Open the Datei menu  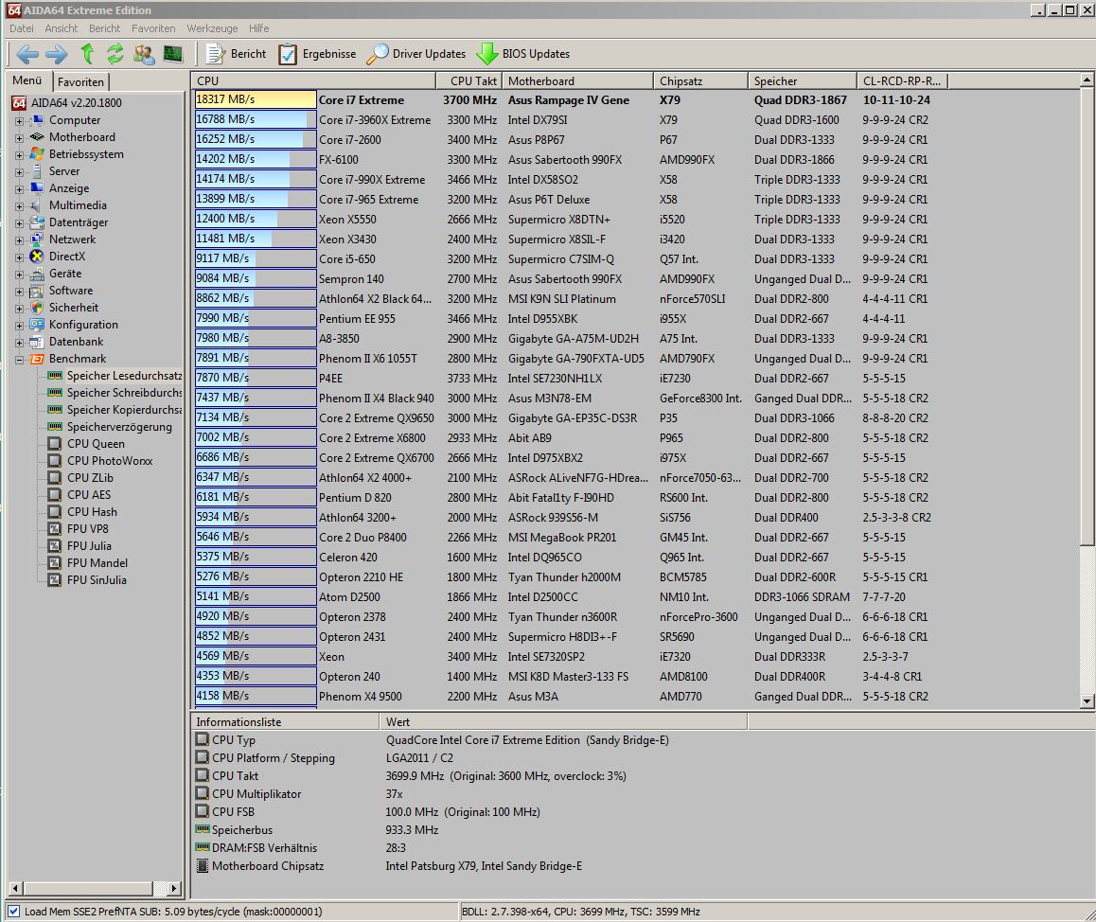pos(21,28)
